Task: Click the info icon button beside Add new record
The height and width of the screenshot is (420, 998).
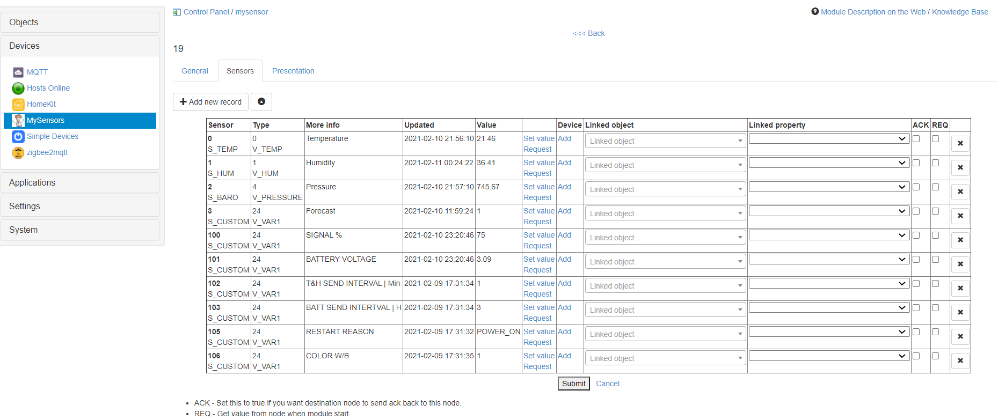Action: (x=261, y=102)
